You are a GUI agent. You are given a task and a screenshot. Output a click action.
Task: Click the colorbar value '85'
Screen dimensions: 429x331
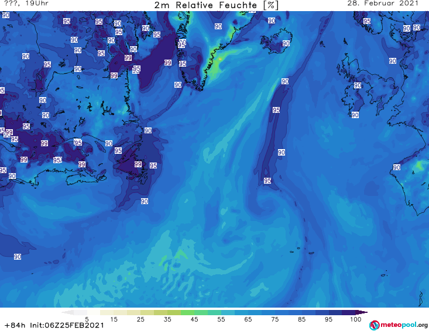click(302, 319)
